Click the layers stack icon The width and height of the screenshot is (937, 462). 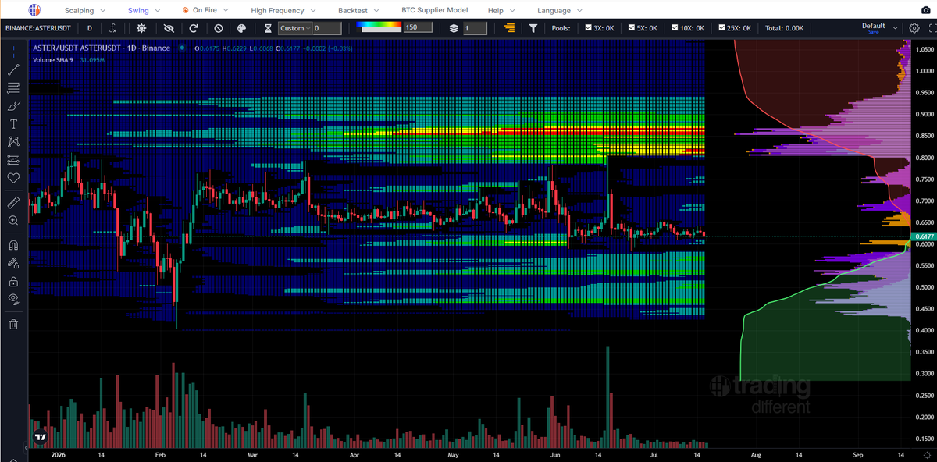point(454,28)
